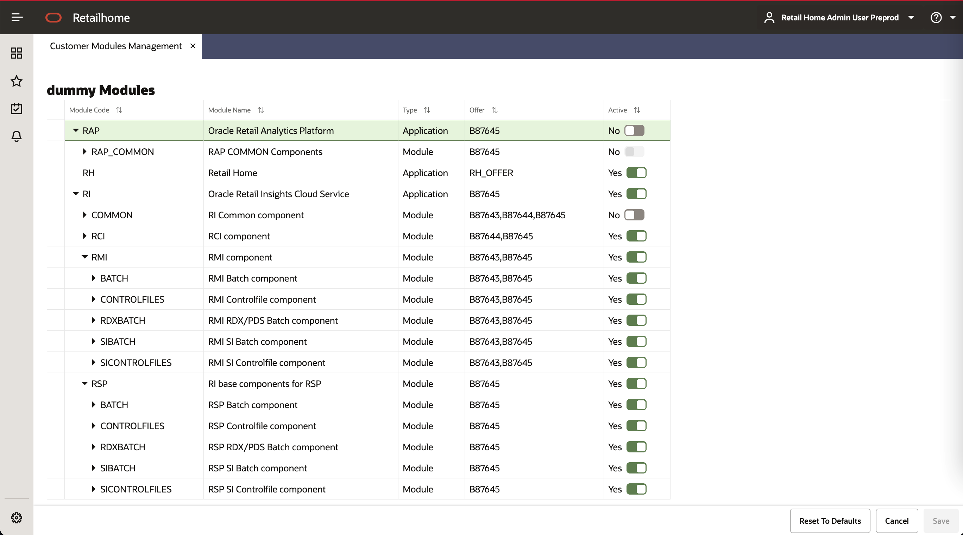Open Favorites star sidebar icon
Image resolution: width=963 pixels, height=535 pixels.
click(x=17, y=81)
